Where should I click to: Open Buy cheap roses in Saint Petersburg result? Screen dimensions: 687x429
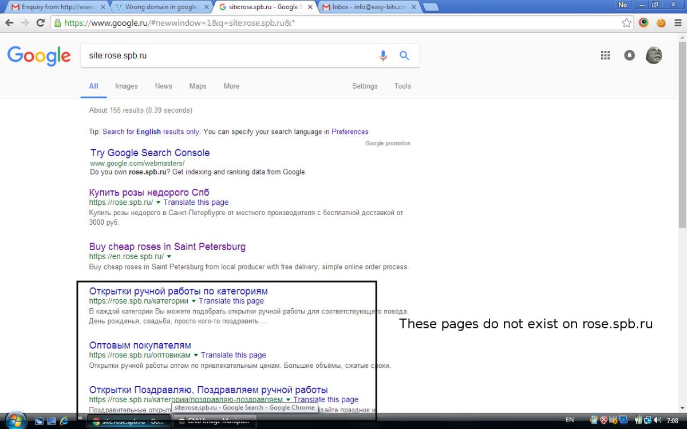pos(167,247)
